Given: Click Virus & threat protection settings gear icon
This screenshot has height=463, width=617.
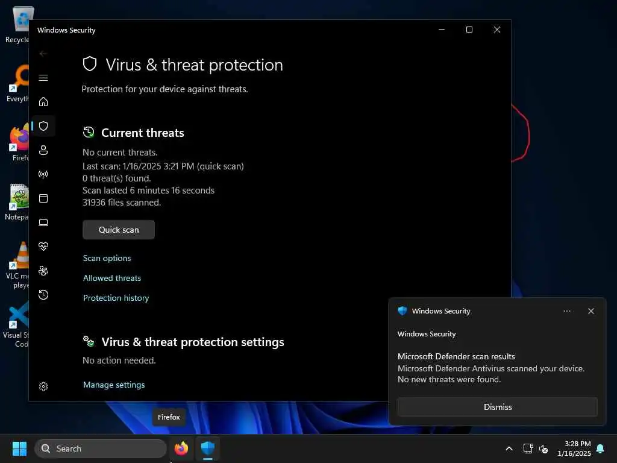Looking at the screenshot, I should pyautogui.click(x=89, y=341).
